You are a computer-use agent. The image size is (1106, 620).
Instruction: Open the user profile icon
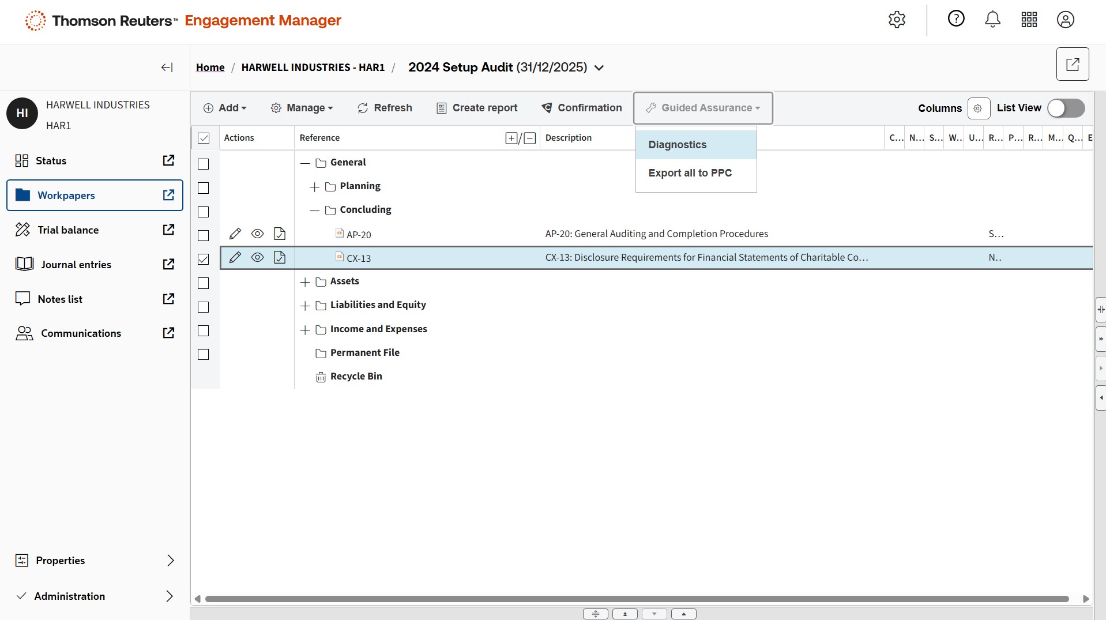[x=1065, y=20]
